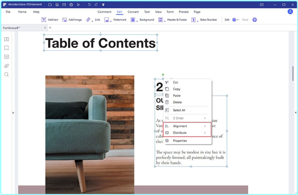
Task: Open user account avatar
Action: 290,12
